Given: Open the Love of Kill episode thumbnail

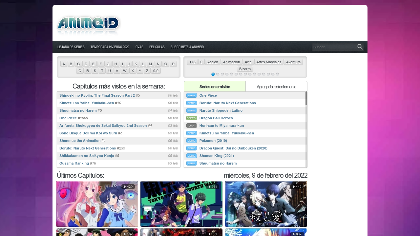Looking at the screenshot, I should (x=266, y=204).
